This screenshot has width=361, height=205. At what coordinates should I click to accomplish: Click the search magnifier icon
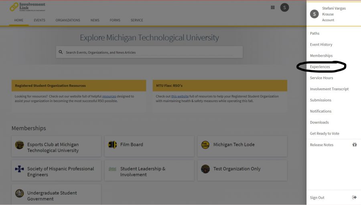click(61, 52)
